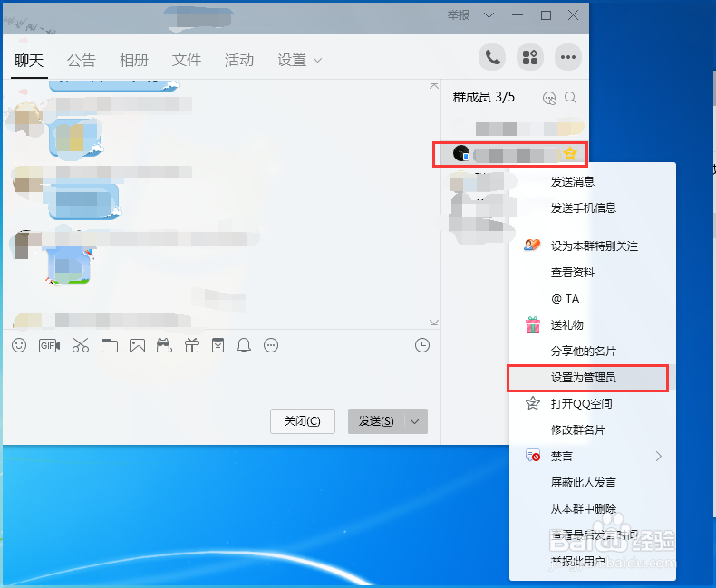Click the gold star on highlighted member
Image resolution: width=716 pixels, height=588 pixels.
pos(569,153)
